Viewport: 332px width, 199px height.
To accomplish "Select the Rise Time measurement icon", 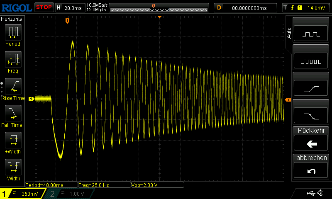I will point(13,86).
